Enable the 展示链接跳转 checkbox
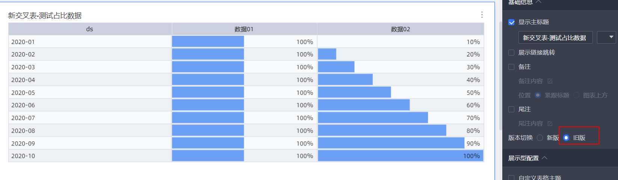Image resolution: width=618 pixels, height=180 pixels. coord(511,53)
